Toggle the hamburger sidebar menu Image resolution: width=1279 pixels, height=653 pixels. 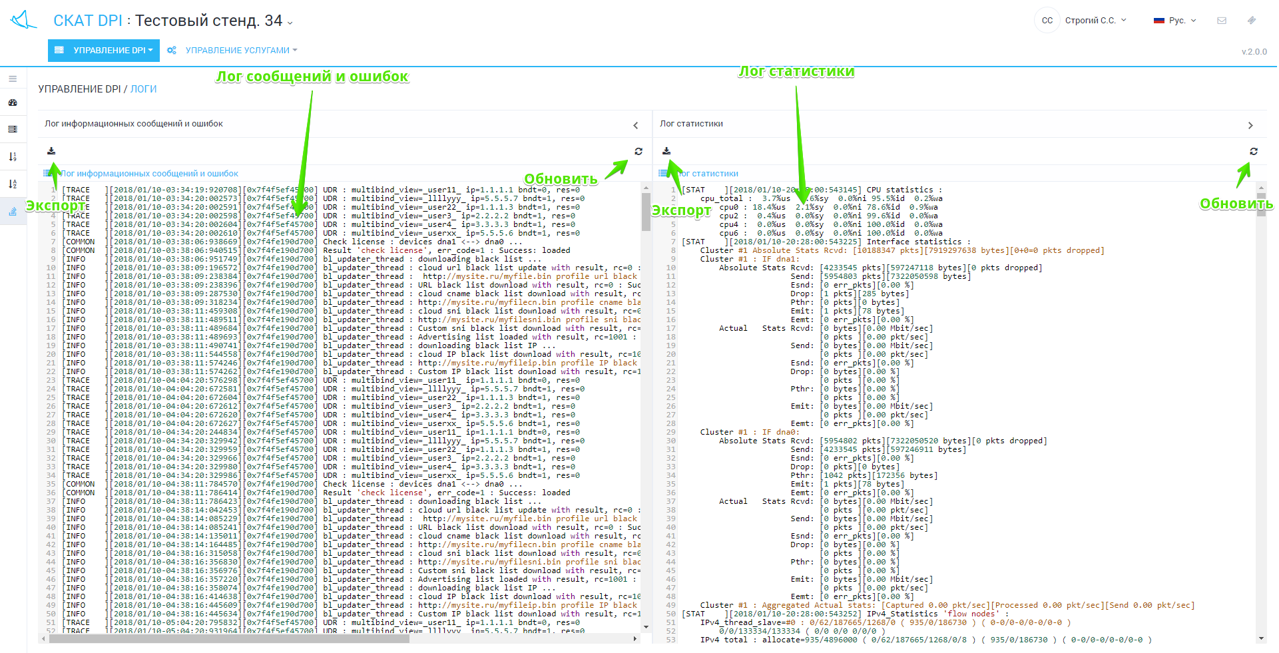point(13,79)
